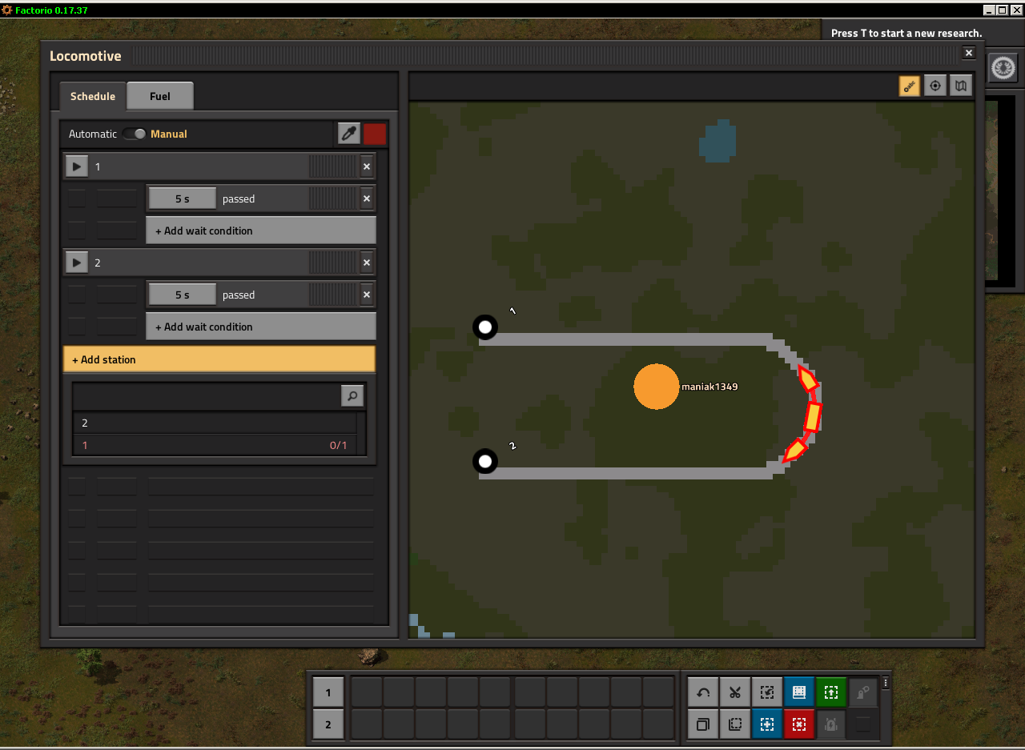The height and width of the screenshot is (750, 1025).
Task: Remove station 2 from the schedule
Action: [x=367, y=263]
